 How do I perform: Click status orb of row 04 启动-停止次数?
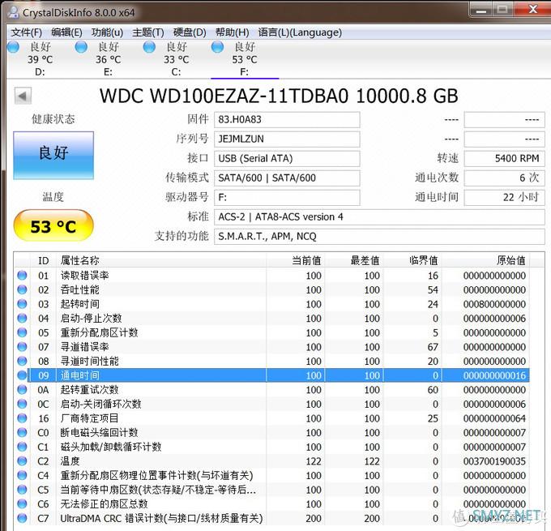pyautogui.click(x=22, y=319)
